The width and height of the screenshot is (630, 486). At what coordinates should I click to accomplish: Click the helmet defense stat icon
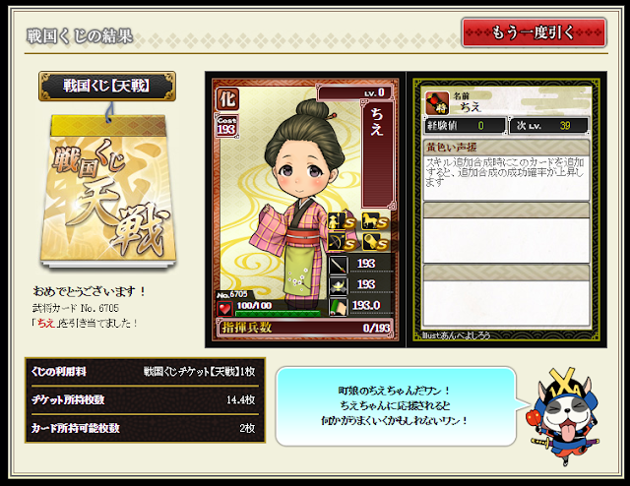click(x=338, y=285)
